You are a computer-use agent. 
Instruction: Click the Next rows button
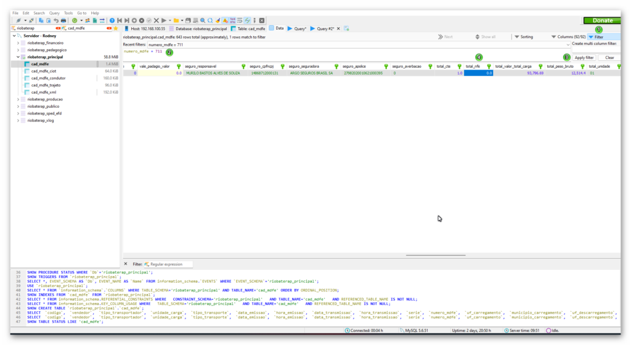pyautogui.click(x=446, y=37)
